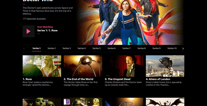This screenshot has width=207, height=106.
Task: Click the 'Start Watching' label
Action: (x=45, y=27)
